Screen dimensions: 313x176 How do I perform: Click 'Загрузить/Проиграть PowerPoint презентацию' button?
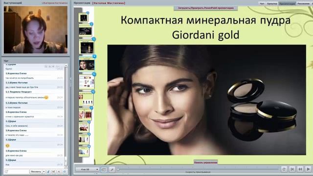206,8
